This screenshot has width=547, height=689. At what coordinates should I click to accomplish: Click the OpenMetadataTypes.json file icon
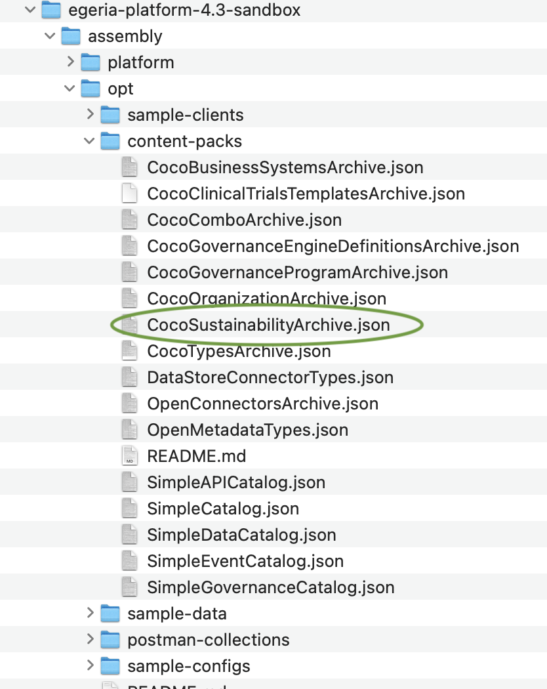130,430
